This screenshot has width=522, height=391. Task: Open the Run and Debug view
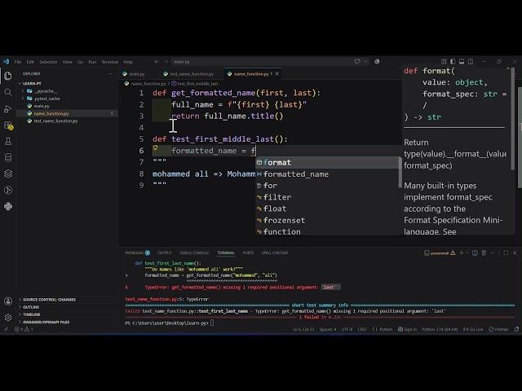click(8, 108)
